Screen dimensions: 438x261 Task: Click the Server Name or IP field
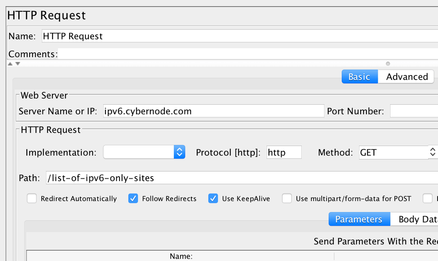pyautogui.click(x=214, y=111)
